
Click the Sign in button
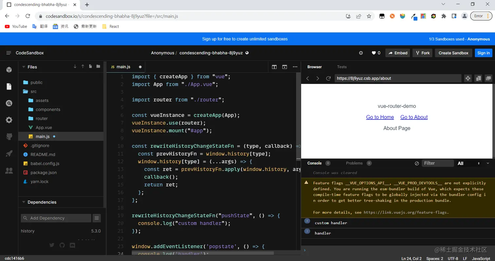coord(484,53)
